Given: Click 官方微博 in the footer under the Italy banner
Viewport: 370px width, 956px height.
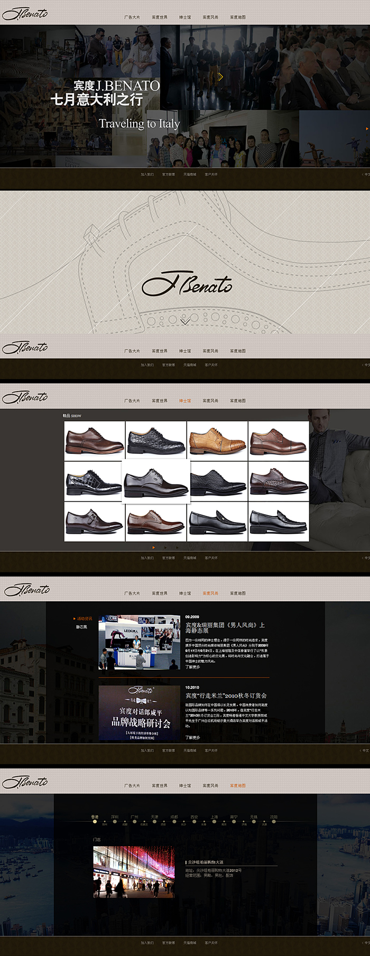Looking at the screenshot, I should coord(169,174).
